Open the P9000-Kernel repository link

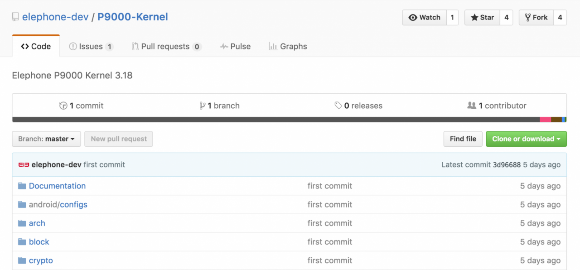point(133,17)
